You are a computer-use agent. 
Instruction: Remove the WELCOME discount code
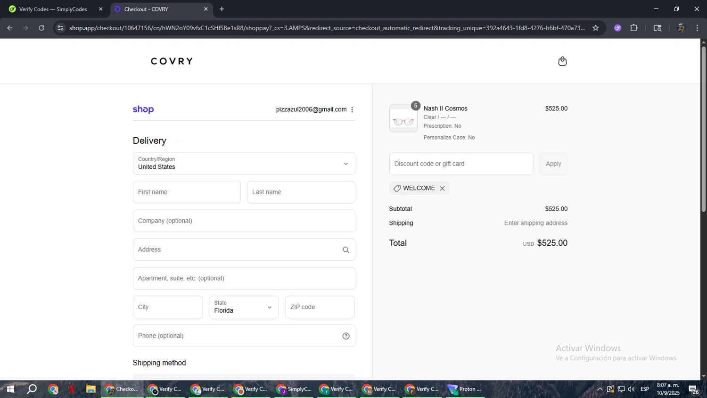442,188
